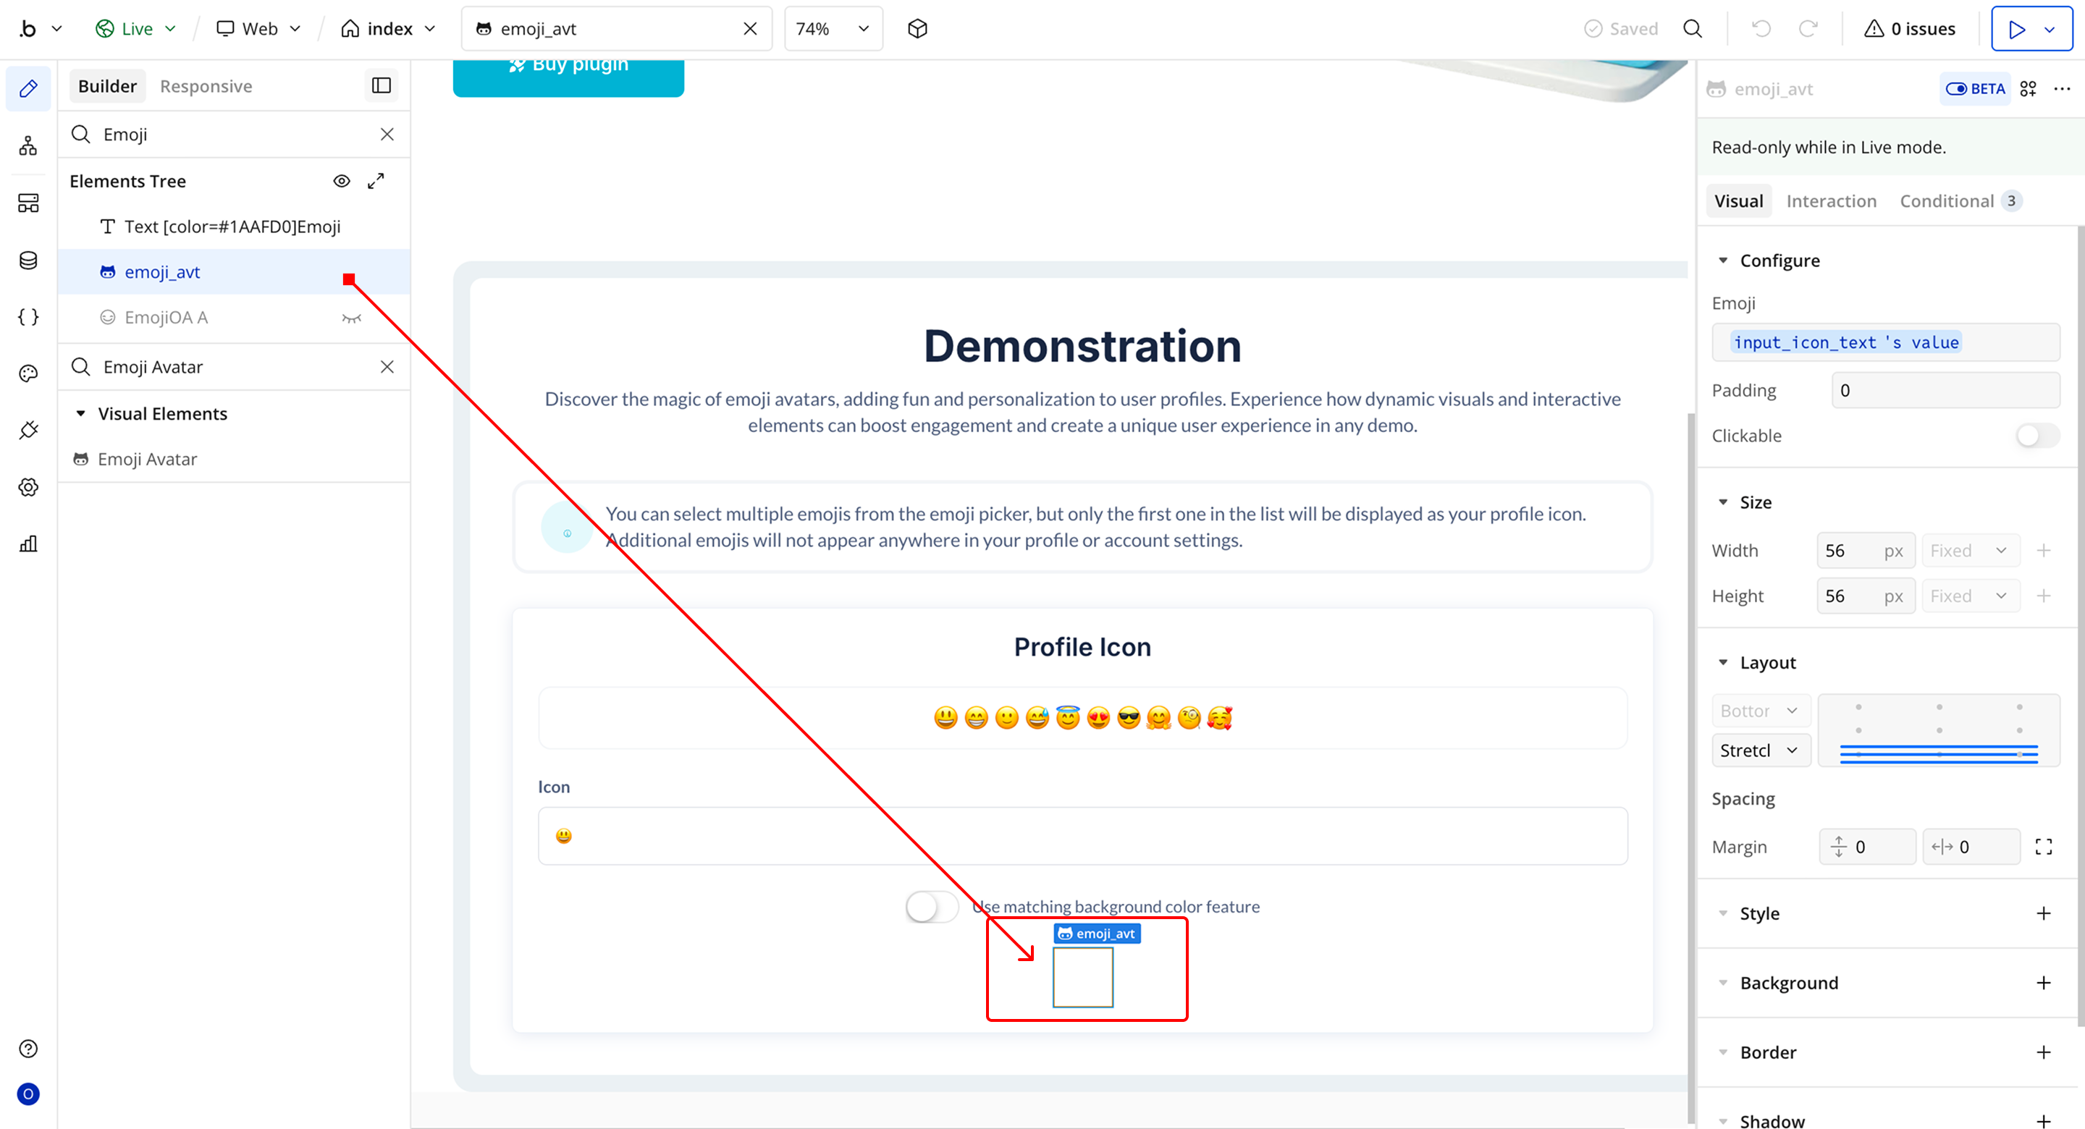This screenshot has width=2085, height=1129.
Task: Toggle matching background color feature switch
Action: pos(932,906)
